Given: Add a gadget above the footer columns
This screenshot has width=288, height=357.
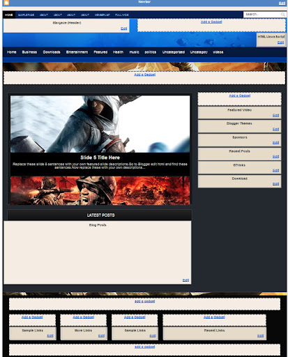Looking at the screenshot, I should (x=145, y=301).
